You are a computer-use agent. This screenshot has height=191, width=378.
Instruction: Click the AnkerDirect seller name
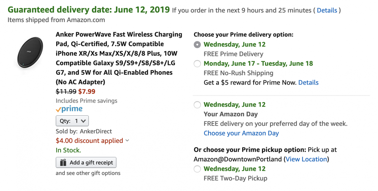point(96,131)
